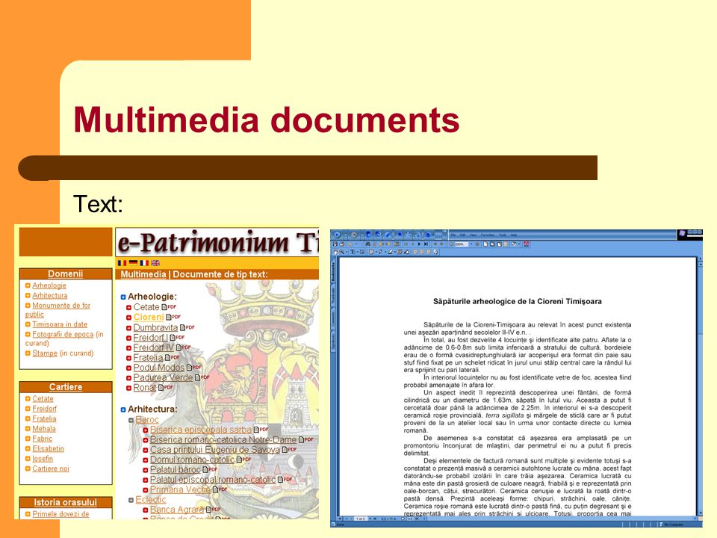Open the Multimedia breadcrumb link

143,274
